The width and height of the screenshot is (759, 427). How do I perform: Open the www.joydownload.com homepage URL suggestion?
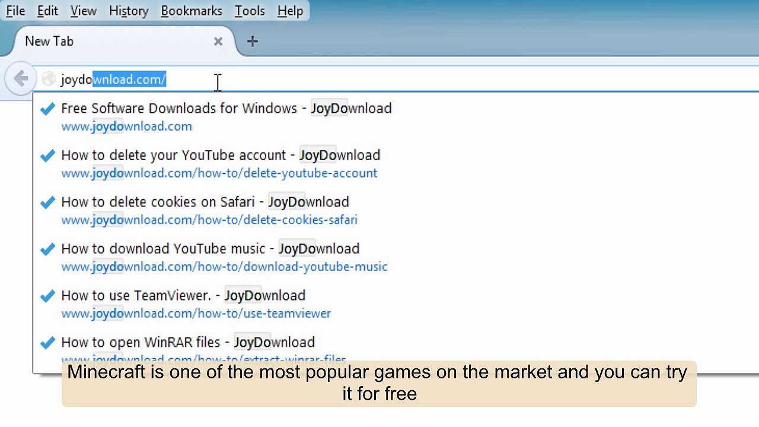(126, 126)
